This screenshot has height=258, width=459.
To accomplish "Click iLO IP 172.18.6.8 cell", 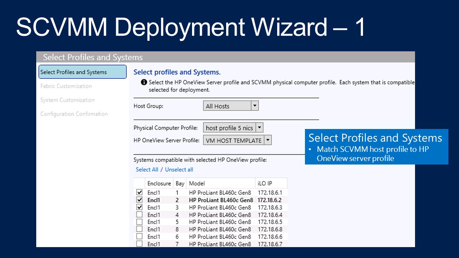I will [270, 229].
